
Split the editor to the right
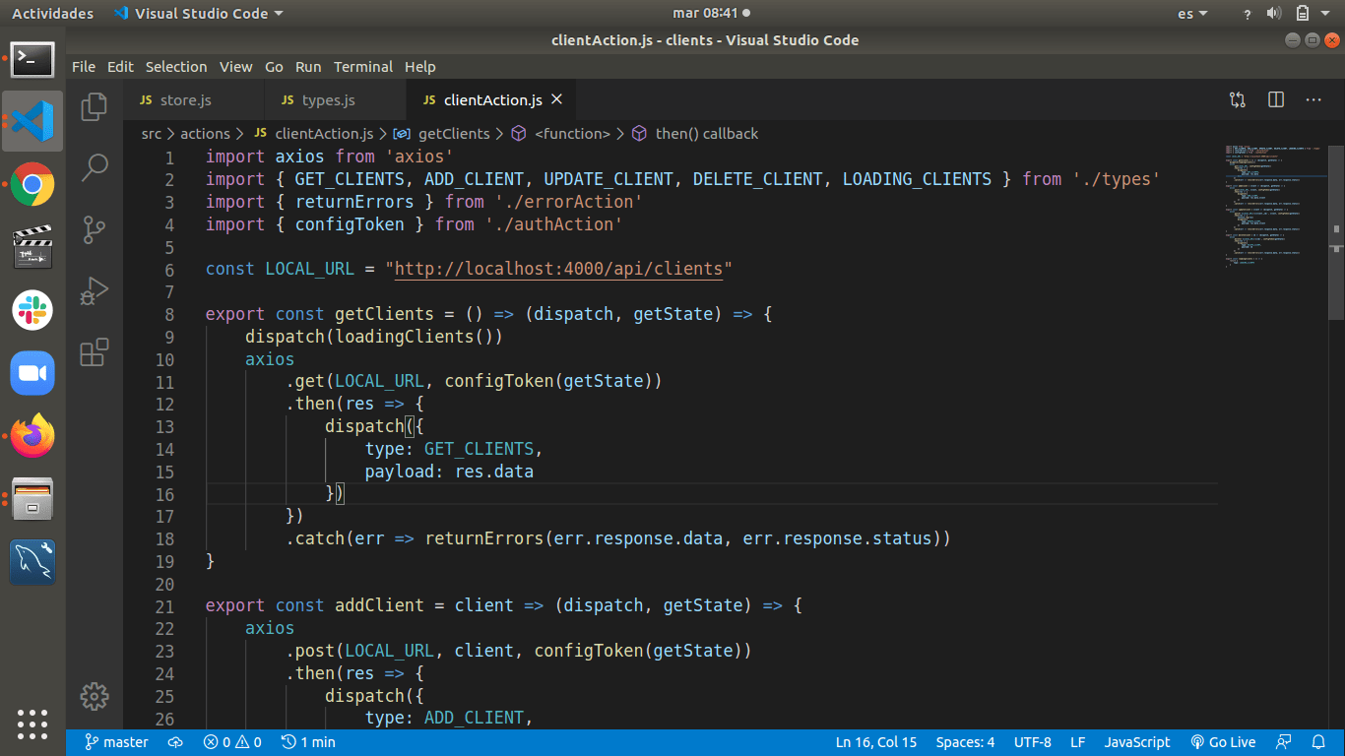point(1276,100)
